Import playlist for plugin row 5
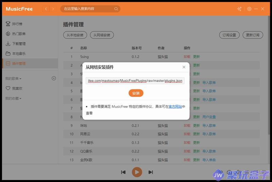272x182 pixels. (x=209, y=91)
